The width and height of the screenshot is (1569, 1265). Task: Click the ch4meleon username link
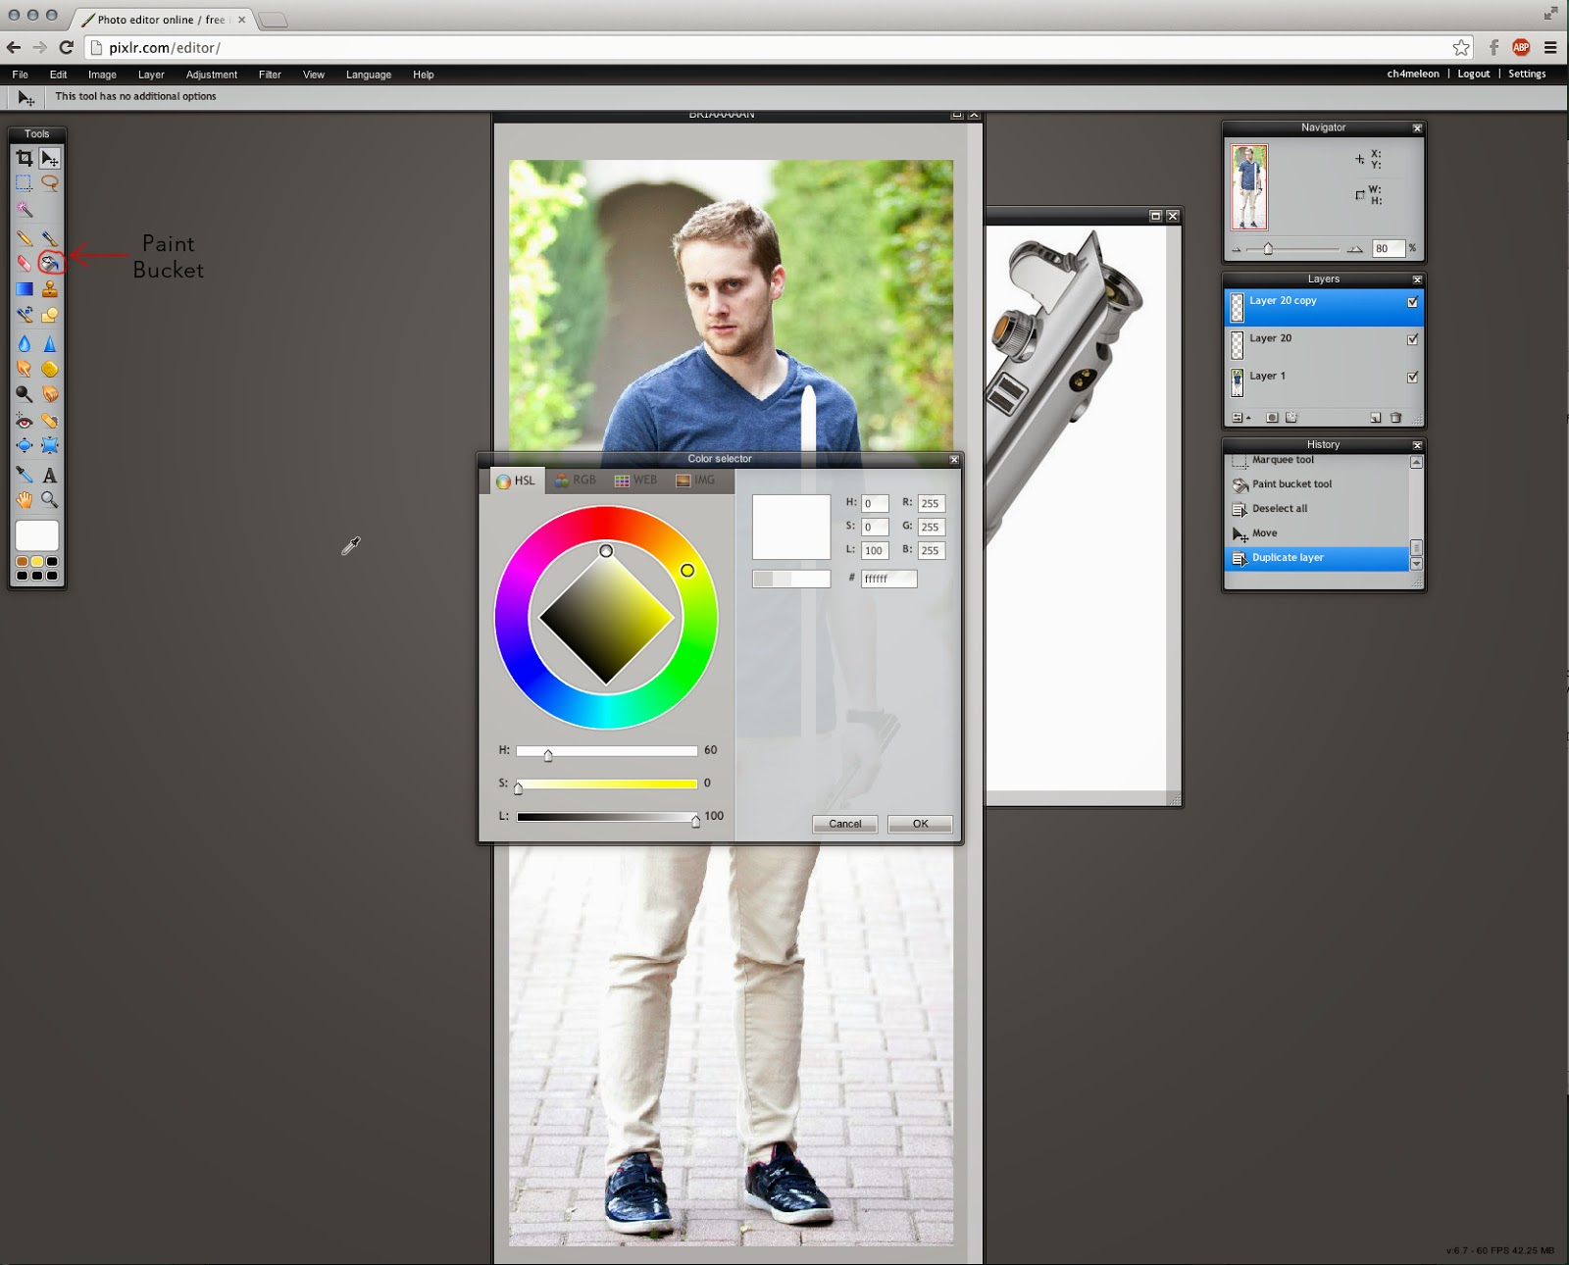click(x=1413, y=74)
